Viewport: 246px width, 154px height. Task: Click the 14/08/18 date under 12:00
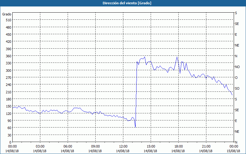123,151
